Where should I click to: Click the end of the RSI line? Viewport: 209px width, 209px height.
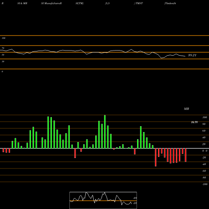[x=185, y=56]
